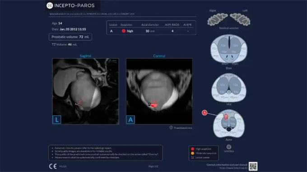Click the coronal 'A' orientation marker
The width and height of the screenshot is (307, 172).
coord(130,119)
